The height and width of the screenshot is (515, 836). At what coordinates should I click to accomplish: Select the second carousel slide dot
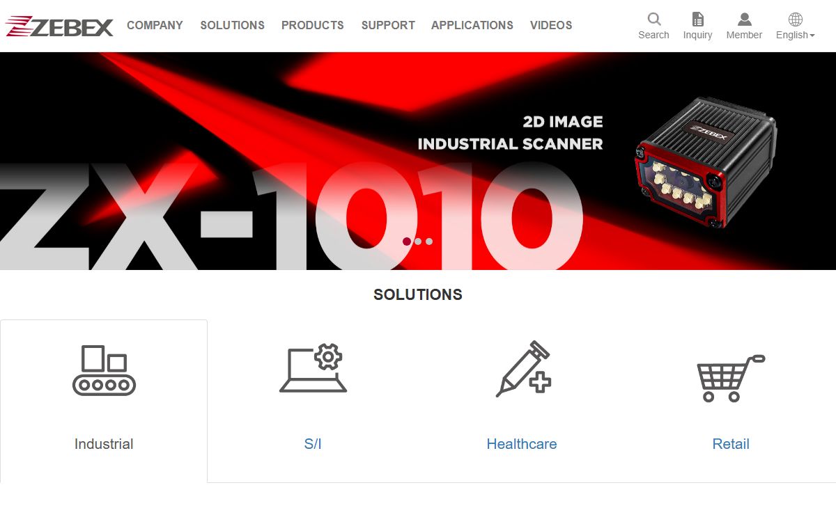[418, 241]
